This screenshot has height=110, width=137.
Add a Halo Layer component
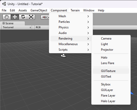[x=111, y=101]
